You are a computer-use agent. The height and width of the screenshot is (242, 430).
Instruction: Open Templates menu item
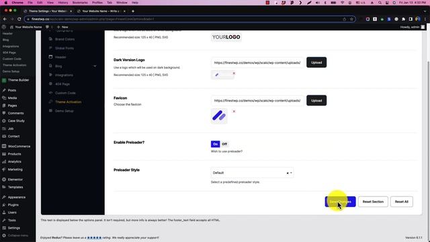point(15,187)
